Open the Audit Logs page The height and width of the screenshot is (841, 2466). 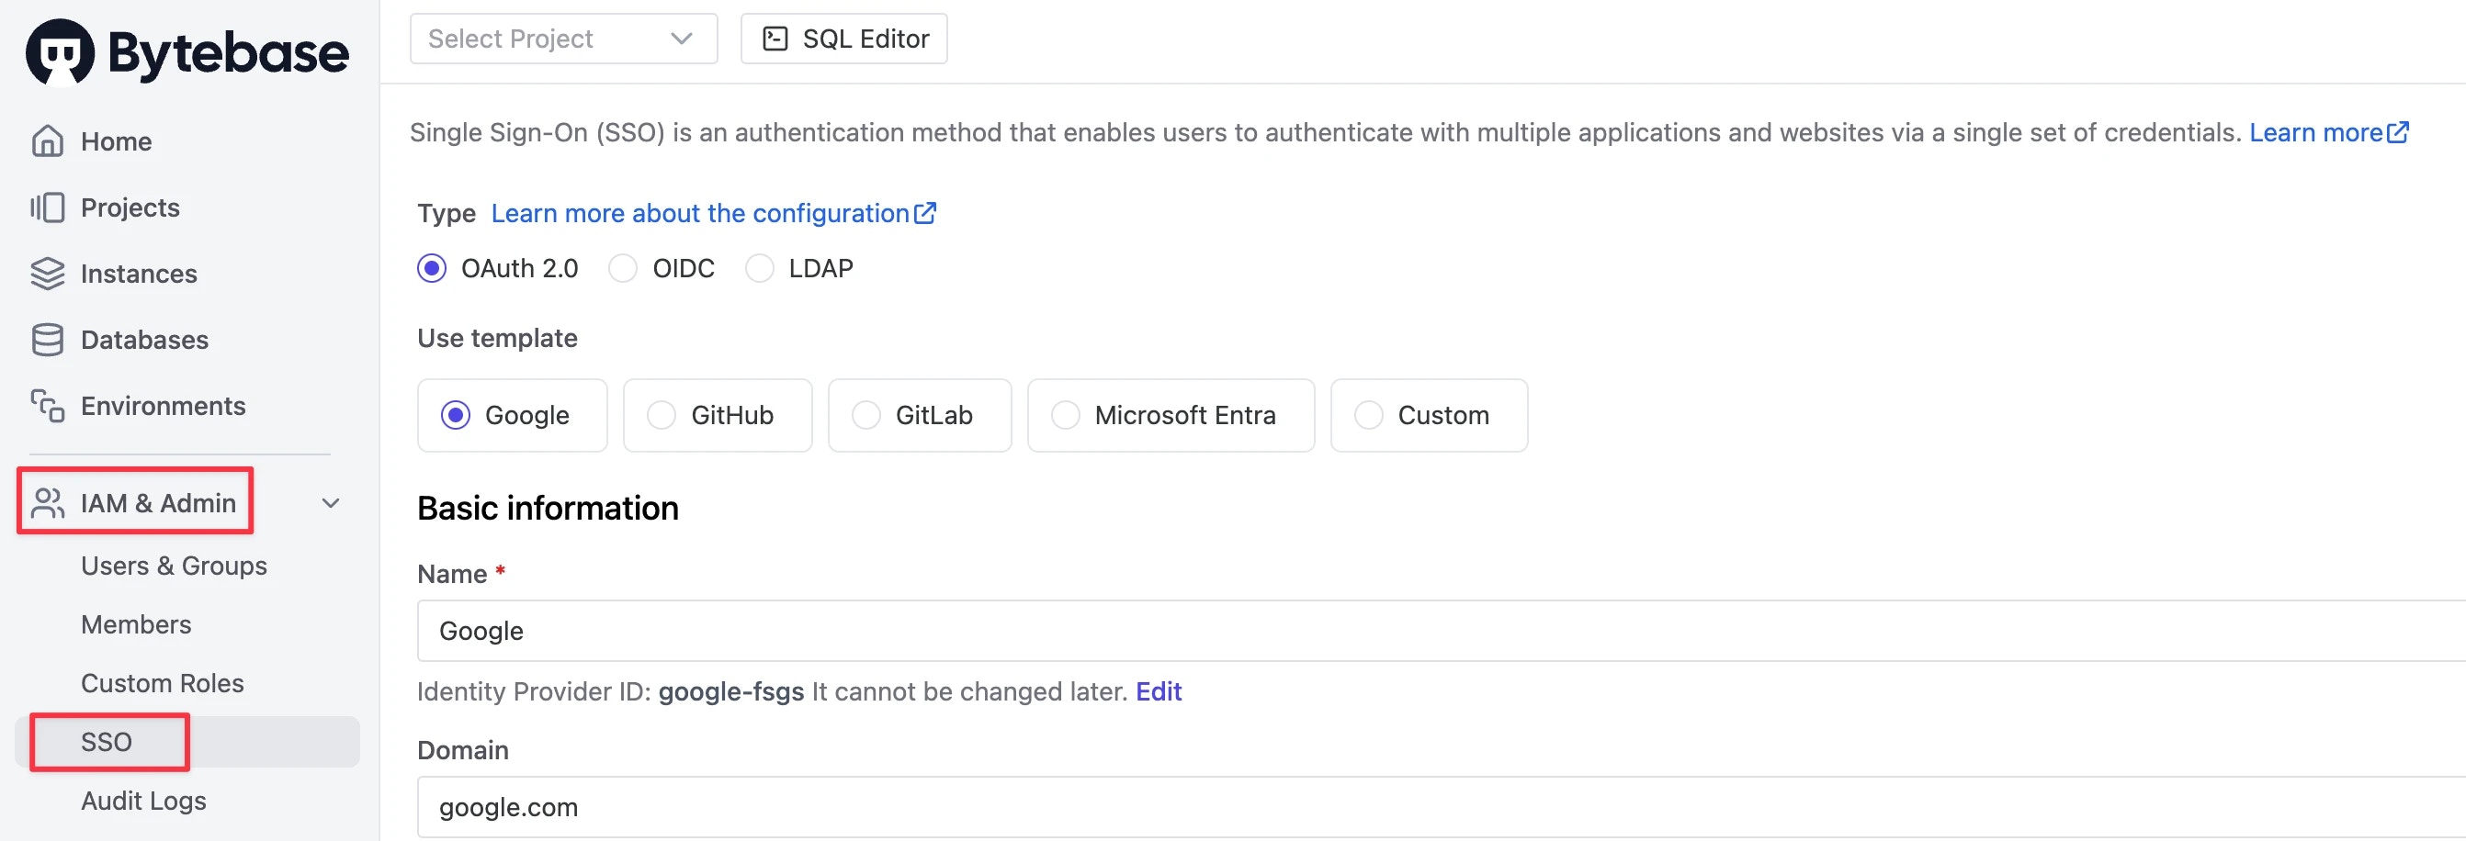click(x=143, y=801)
